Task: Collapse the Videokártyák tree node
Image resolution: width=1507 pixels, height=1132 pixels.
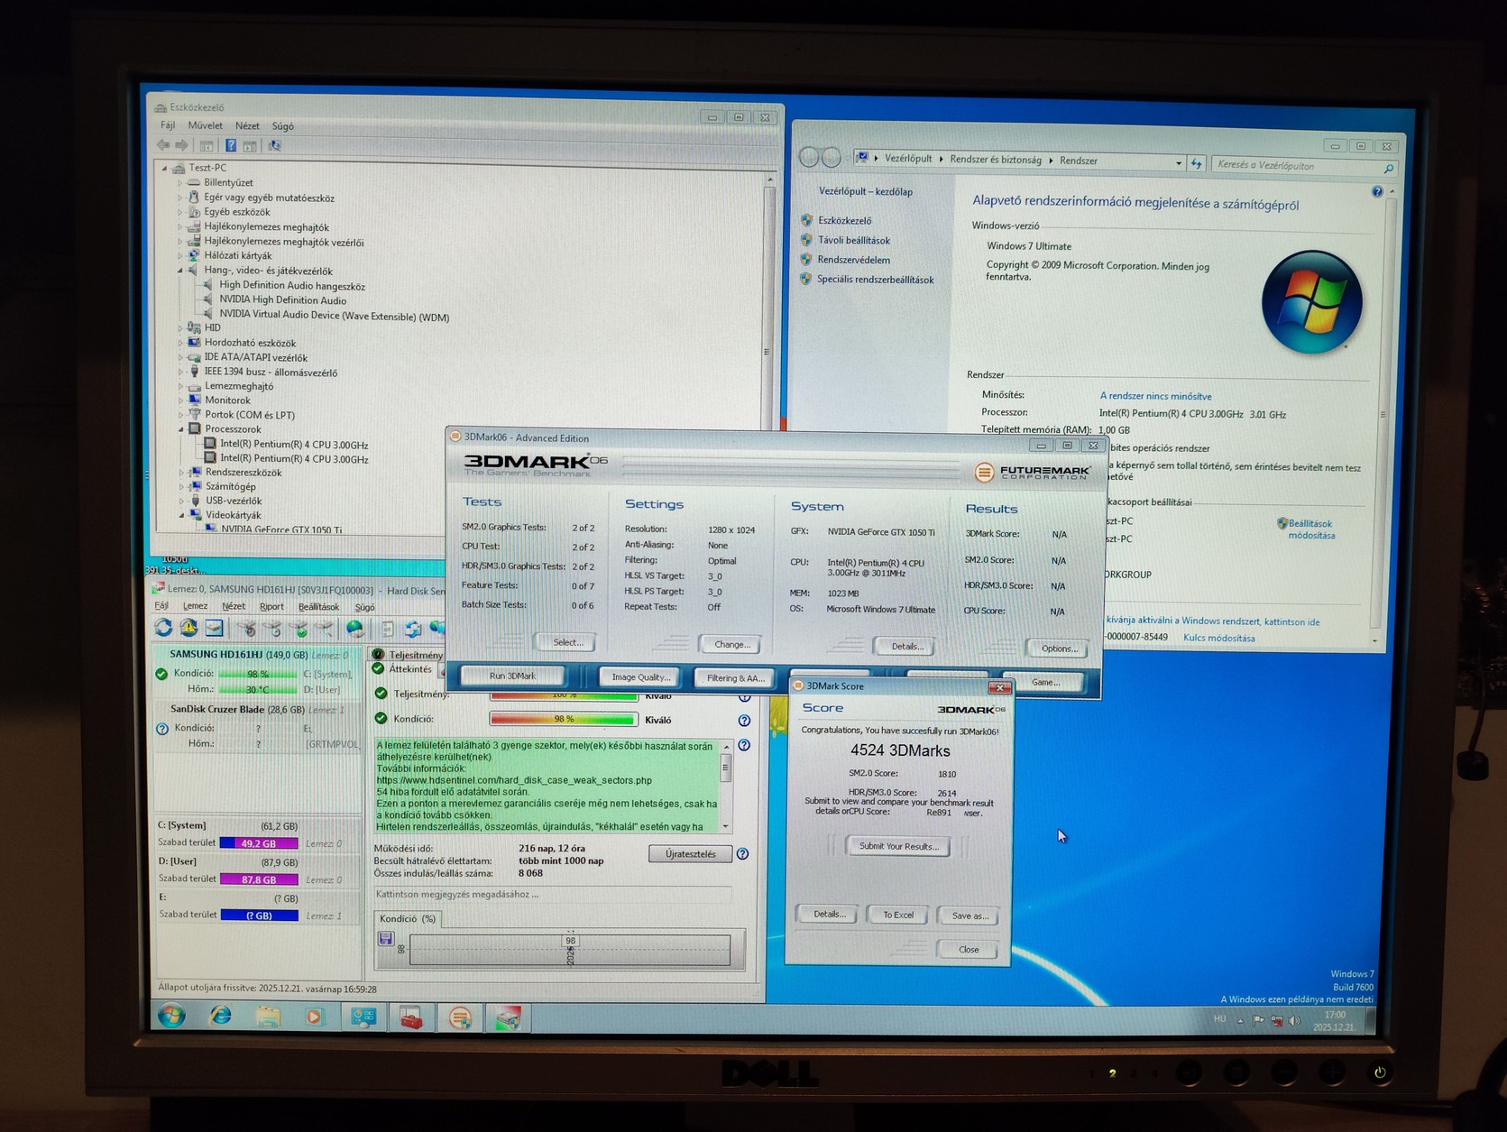Action: click(181, 515)
